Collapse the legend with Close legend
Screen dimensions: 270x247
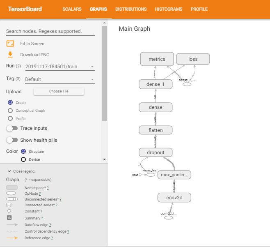(x=23, y=171)
